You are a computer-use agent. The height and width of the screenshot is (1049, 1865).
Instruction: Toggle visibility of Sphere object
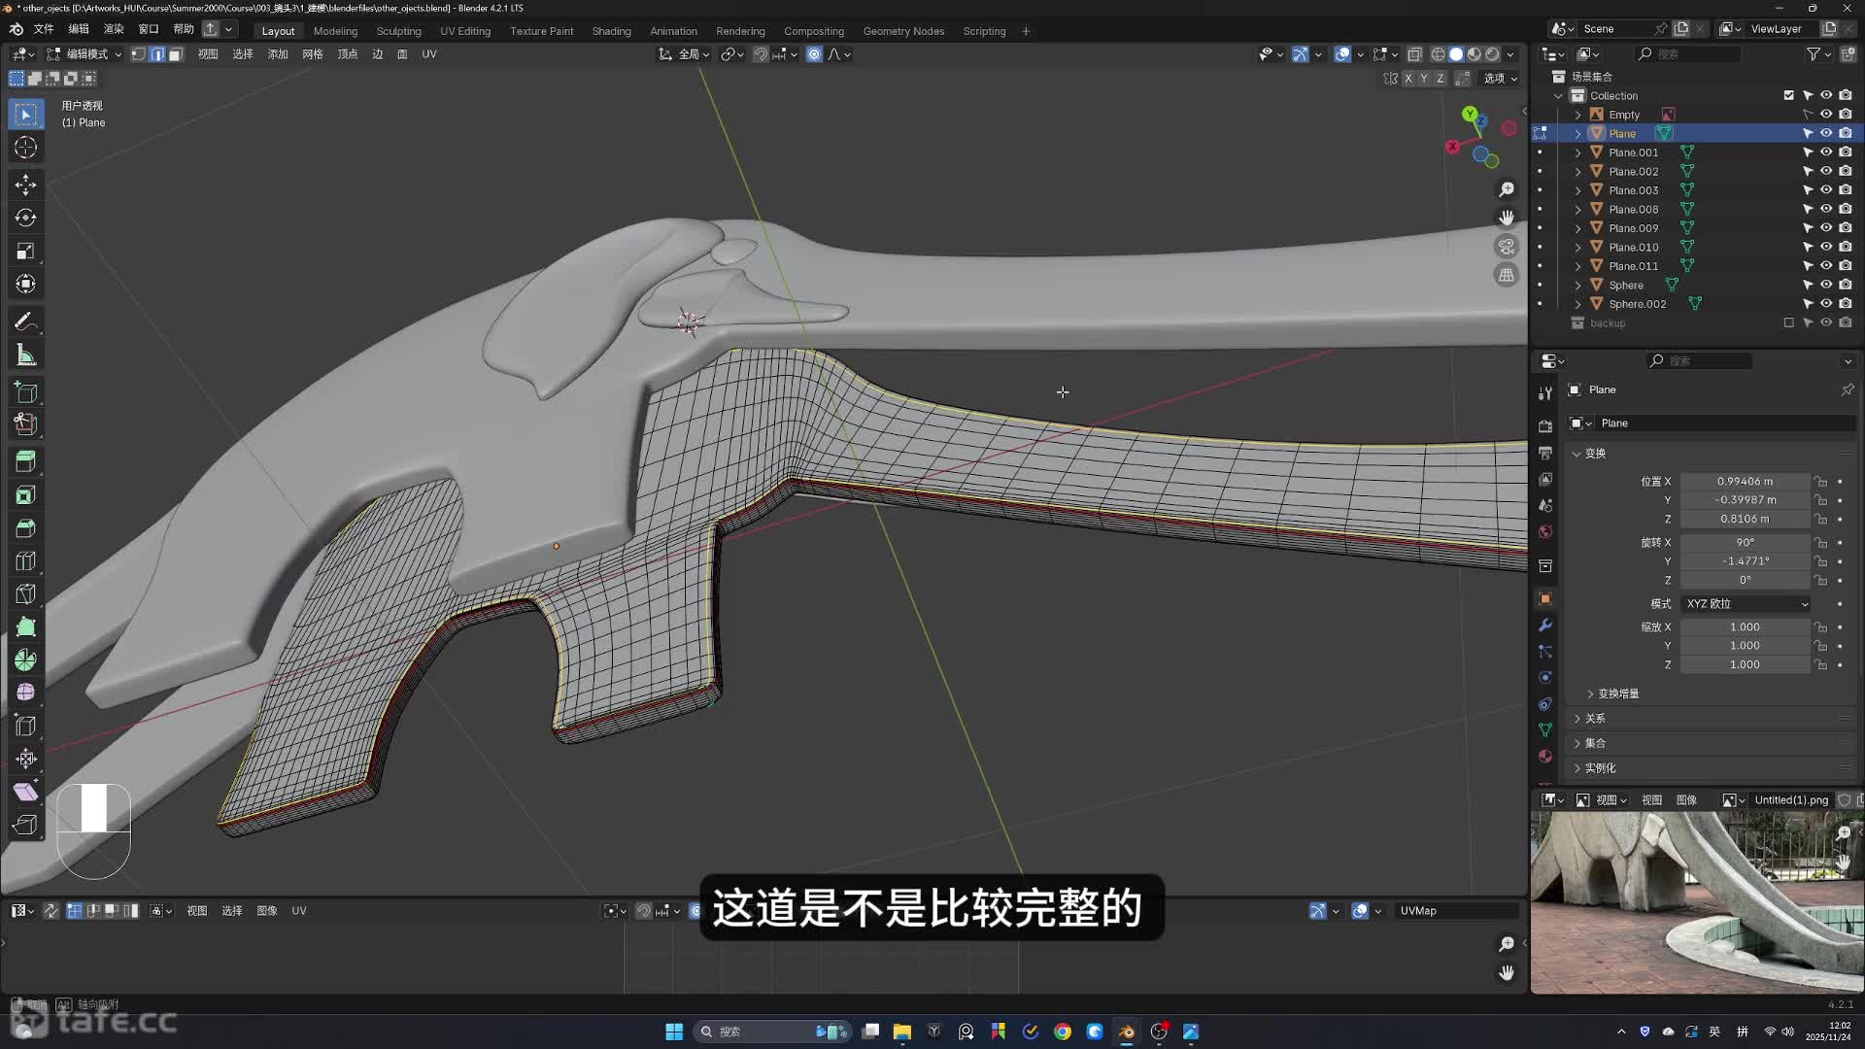click(x=1826, y=285)
